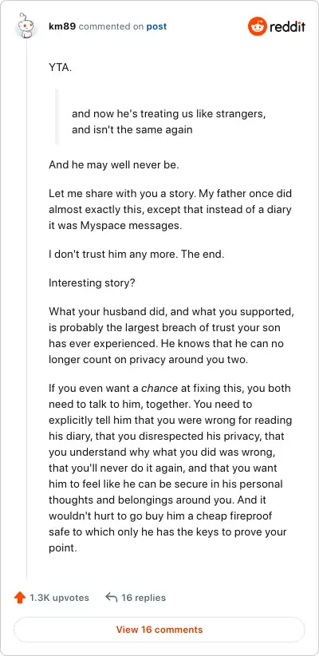Click the paragraph mentioning Myspace messages
This screenshot has width=319, height=656.
tap(170, 210)
